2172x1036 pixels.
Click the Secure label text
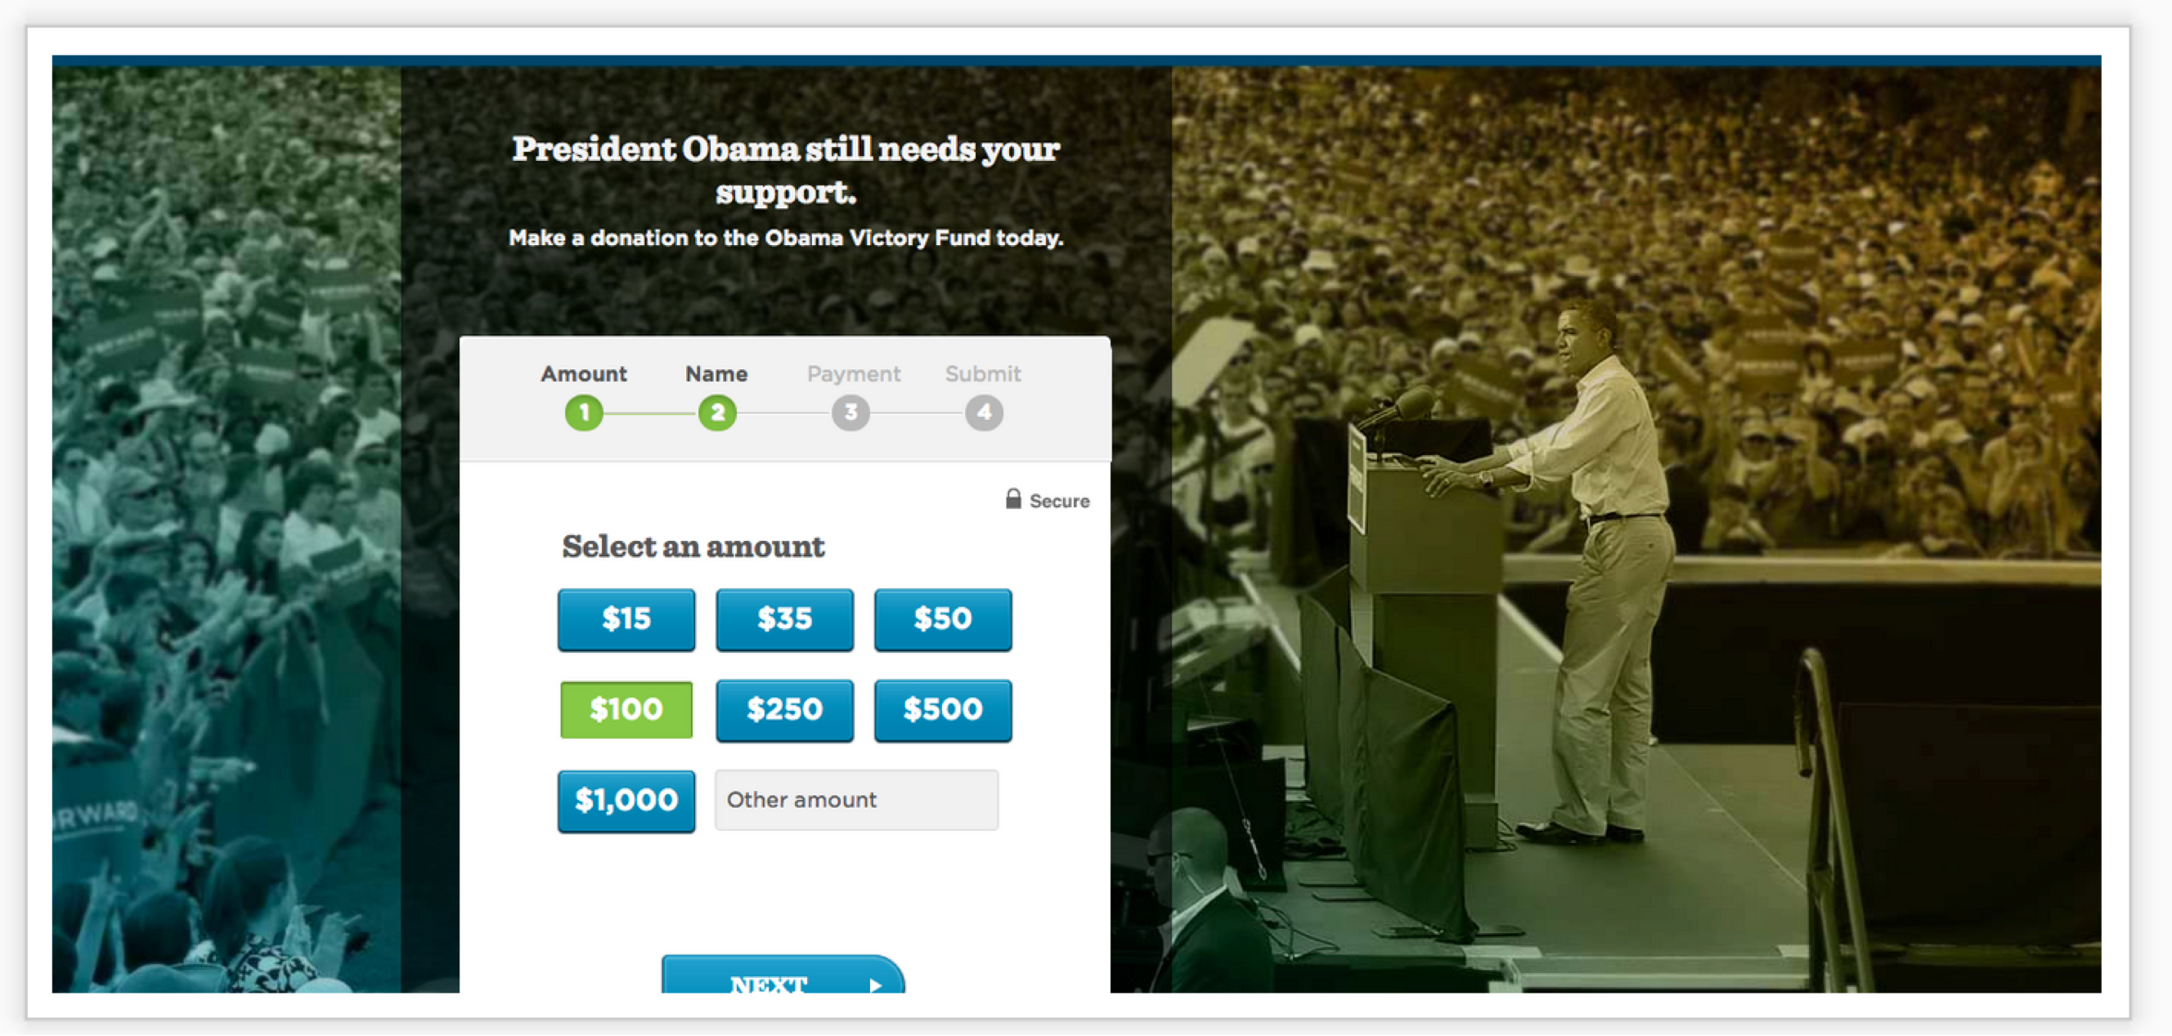(1060, 501)
